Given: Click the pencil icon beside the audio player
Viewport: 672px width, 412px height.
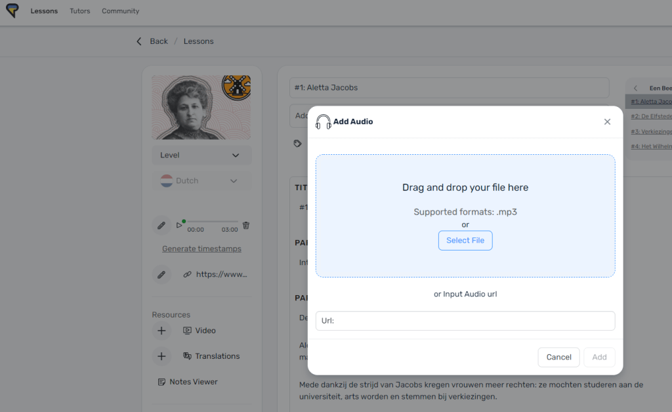Looking at the screenshot, I should pos(161,226).
